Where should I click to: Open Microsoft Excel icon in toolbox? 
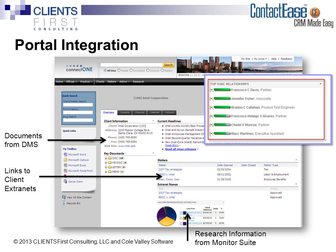pyautogui.click(x=65, y=165)
